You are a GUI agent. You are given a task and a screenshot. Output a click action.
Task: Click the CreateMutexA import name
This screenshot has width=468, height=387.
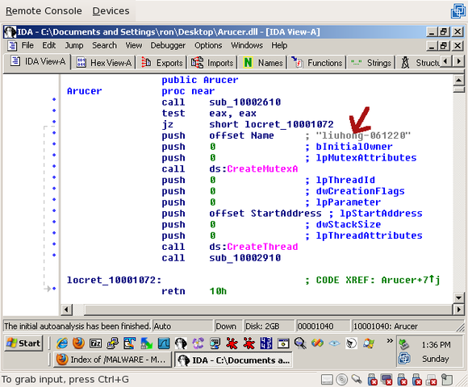pos(262,169)
